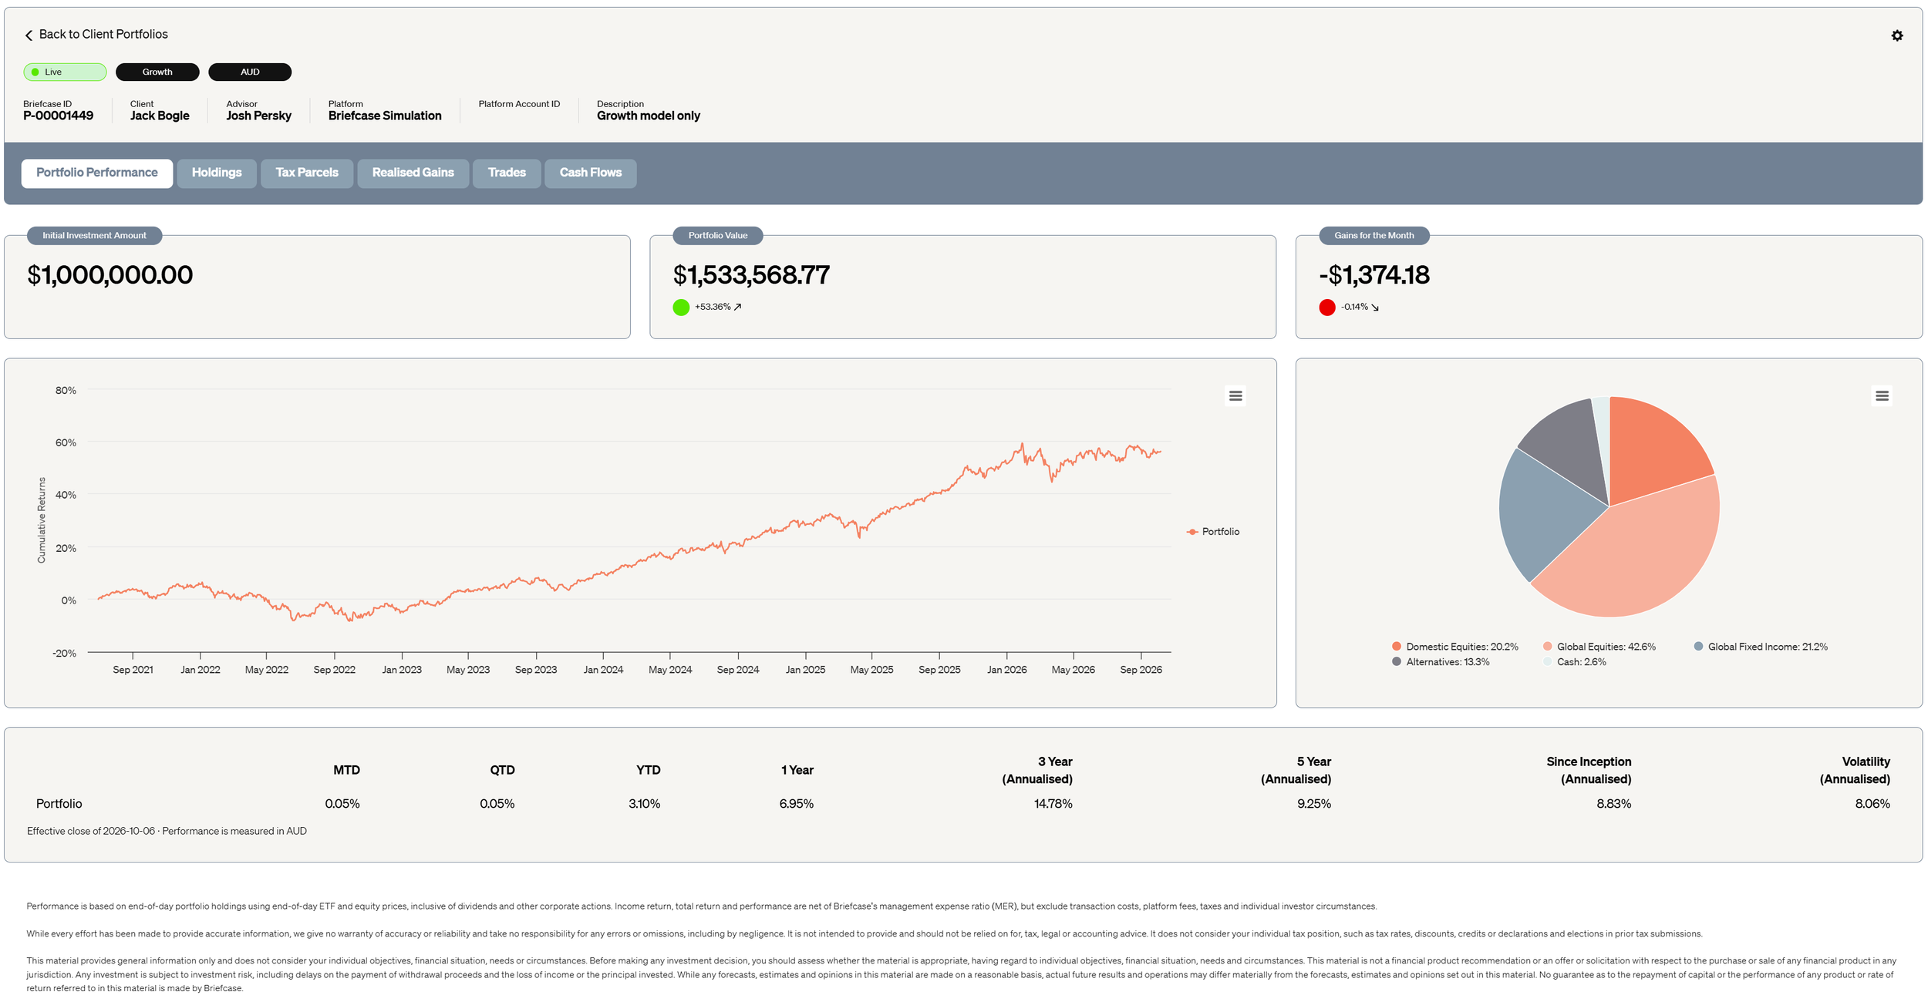Toggle Domestic Equities legend entry

(1455, 647)
